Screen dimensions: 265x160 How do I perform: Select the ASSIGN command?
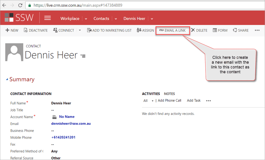(145, 30)
